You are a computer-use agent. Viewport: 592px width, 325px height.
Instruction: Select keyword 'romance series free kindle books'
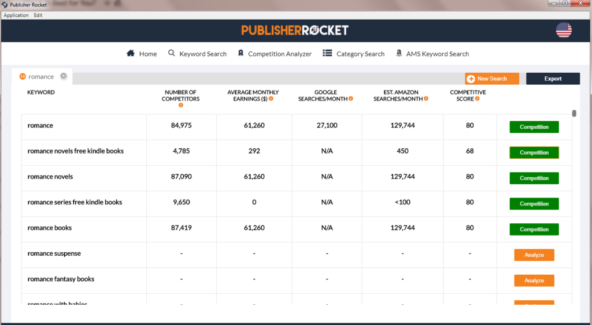pos(75,202)
